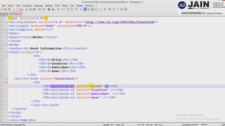225x126 pixels.
Task: Open the Settings menu
Action: 49,6
